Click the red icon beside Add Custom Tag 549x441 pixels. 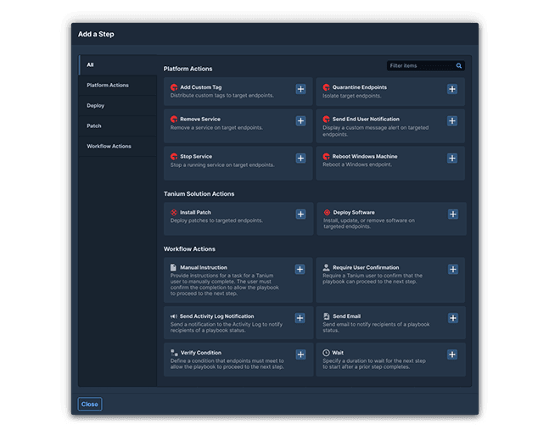coord(174,87)
